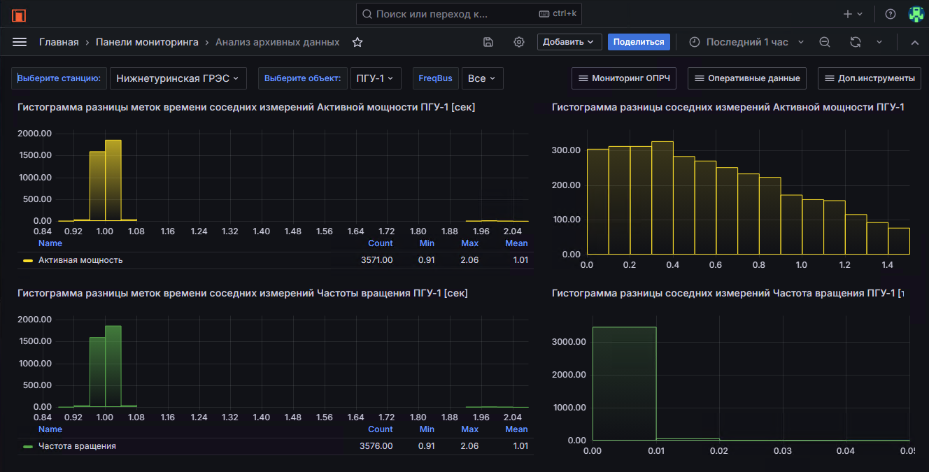
Task: Toggle Частота вращения series in legend
Action: coord(77,446)
